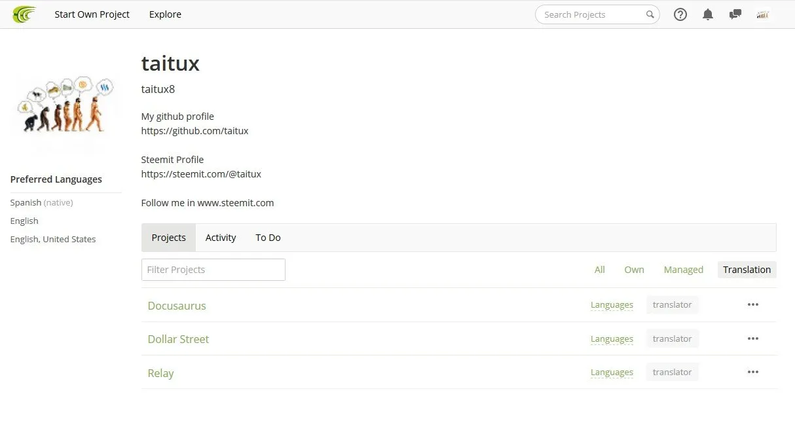
Task: Click the taitux8 username text
Action: point(158,89)
